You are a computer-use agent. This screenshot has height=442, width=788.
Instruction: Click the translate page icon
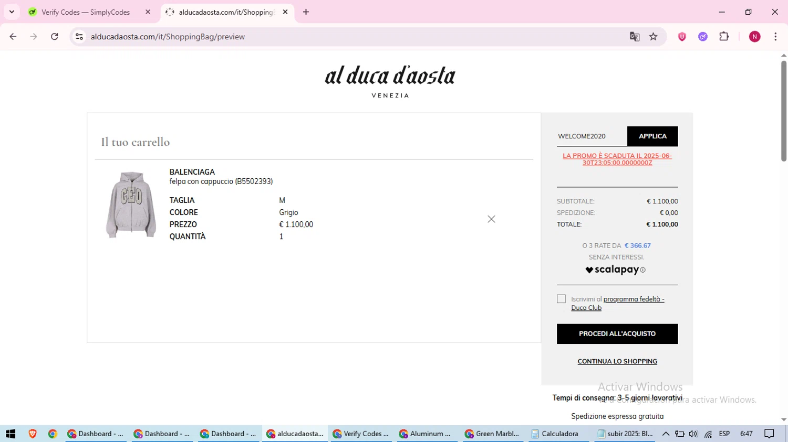635,37
